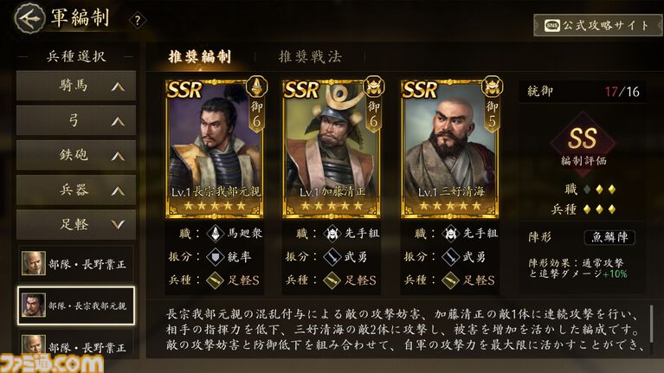Viewport: 664px width, 373px height.
Task: Click the 馬廻衆 role icon under 長宗我部元親
Action: pyautogui.click(x=215, y=233)
